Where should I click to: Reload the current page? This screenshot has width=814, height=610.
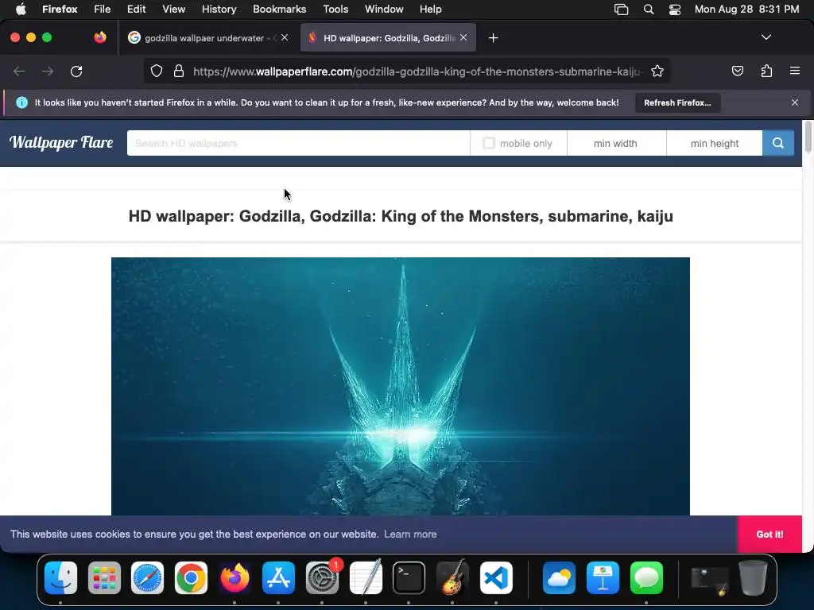click(x=76, y=71)
